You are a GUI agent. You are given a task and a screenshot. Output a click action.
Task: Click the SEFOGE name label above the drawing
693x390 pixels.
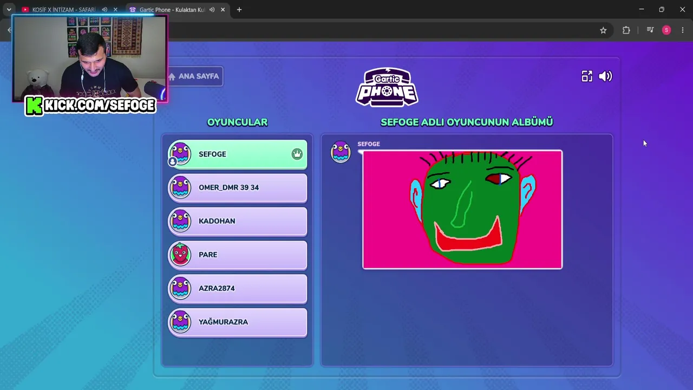(369, 144)
